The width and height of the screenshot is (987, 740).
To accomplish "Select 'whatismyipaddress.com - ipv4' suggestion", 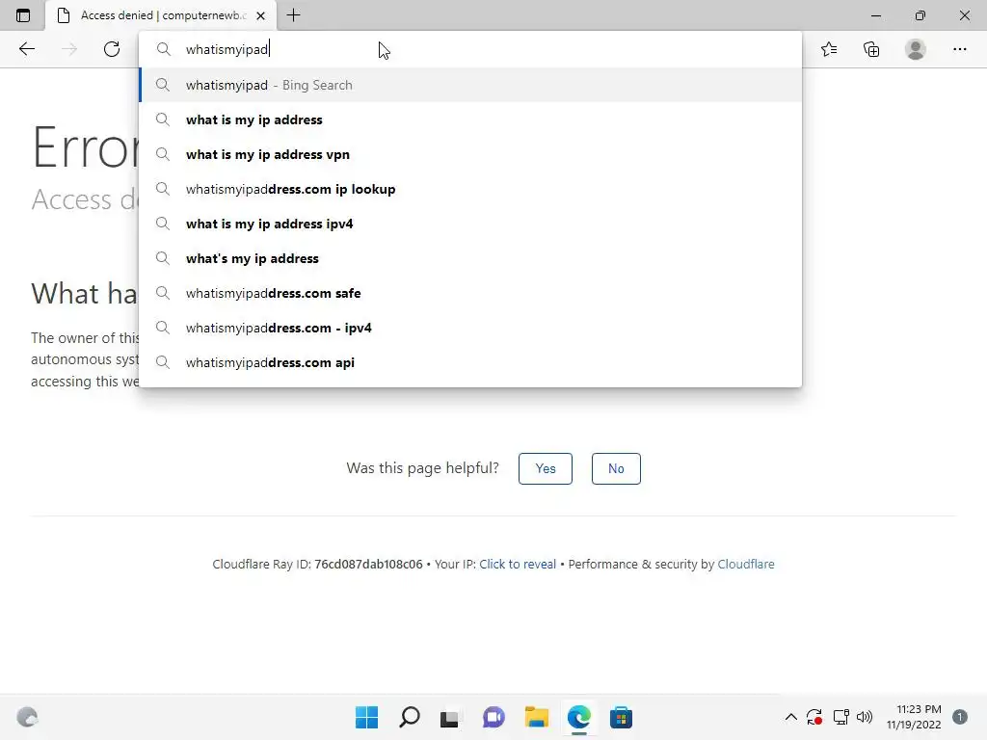I will tap(470, 328).
